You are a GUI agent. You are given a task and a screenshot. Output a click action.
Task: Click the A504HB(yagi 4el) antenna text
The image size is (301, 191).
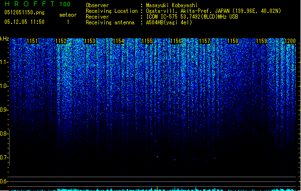(x=169, y=22)
